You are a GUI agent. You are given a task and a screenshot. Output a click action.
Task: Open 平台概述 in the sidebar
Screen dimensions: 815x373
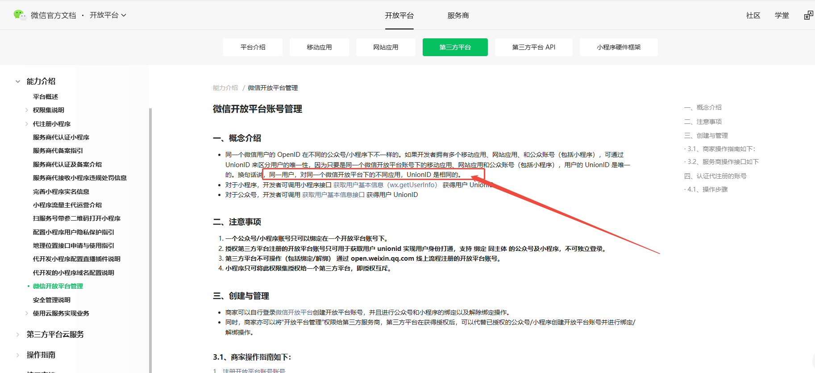click(x=46, y=97)
